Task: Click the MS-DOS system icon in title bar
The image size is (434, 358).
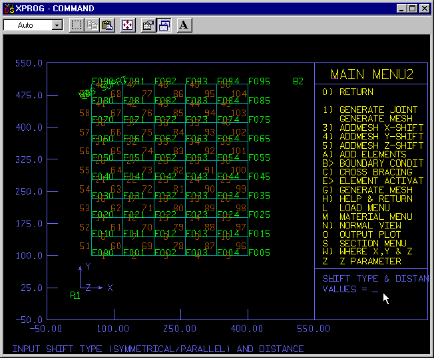Action: point(8,9)
